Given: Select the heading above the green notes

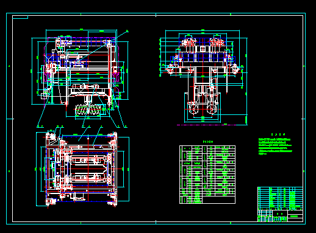Looking at the screenshot, I should pyautogui.click(x=278, y=134).
